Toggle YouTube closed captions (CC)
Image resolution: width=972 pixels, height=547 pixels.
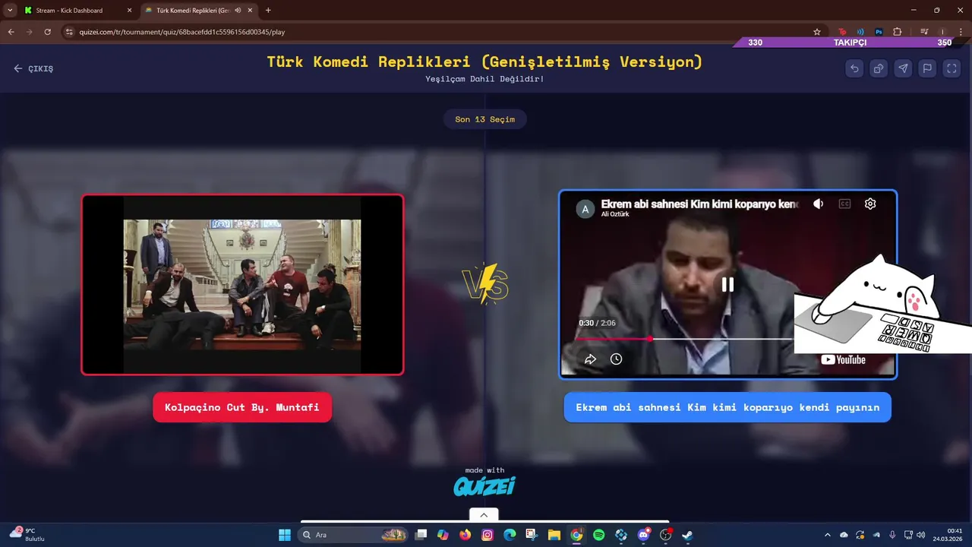click(844, 204)
